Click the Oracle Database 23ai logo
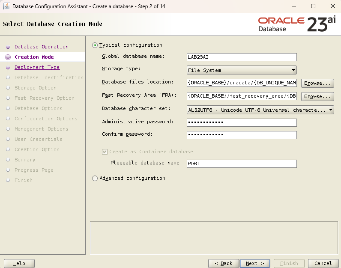The width and height of the screenshot is (341, 268). [297, 24]
